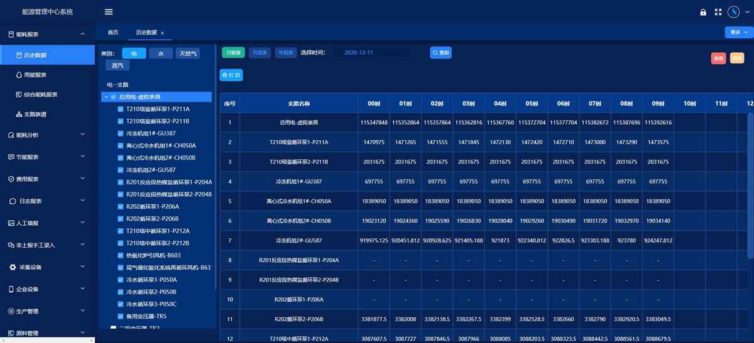Toggle checkbox for 备用变压器-TR5
Image resolution: width=754 pixels, height=343 pixels.
121,316
